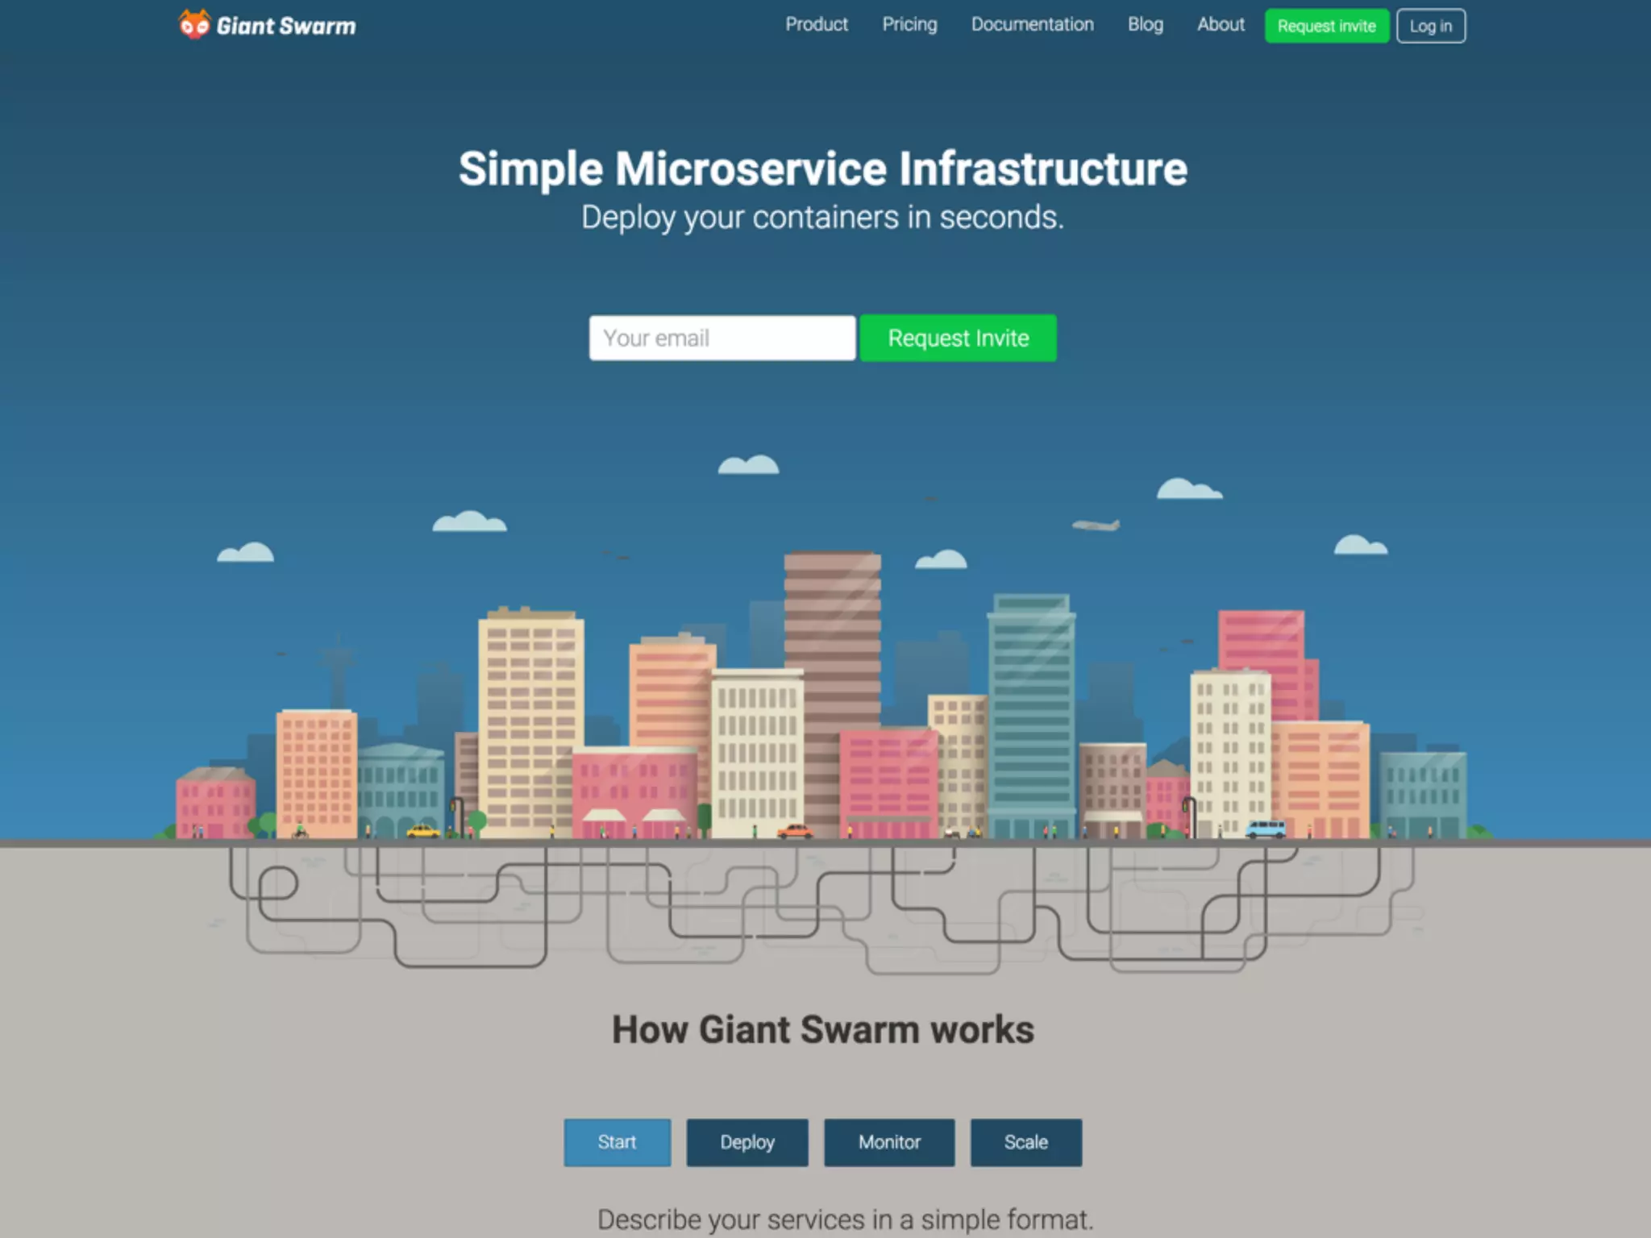Go to the Pricing page
Image resolution: width=1651 pixels, height=1238 pixels.
[x=909, y=25]
